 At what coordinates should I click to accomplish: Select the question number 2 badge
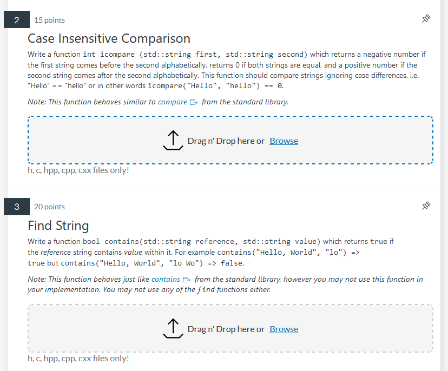coord(17,19)
